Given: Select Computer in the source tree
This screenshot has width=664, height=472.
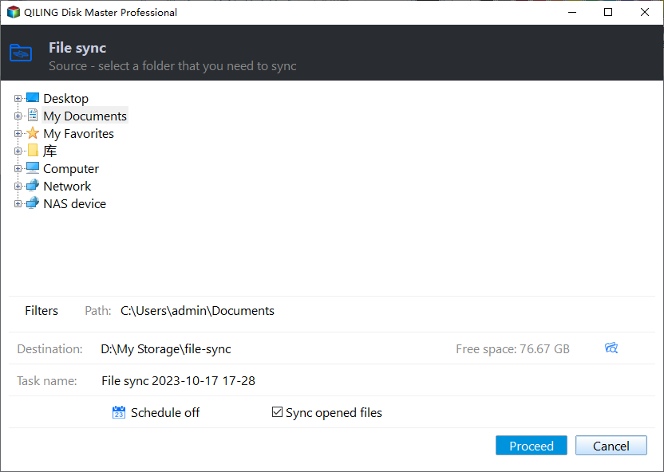Looking at the screenshot, I should pyautogui.click(x=71, y=169).
